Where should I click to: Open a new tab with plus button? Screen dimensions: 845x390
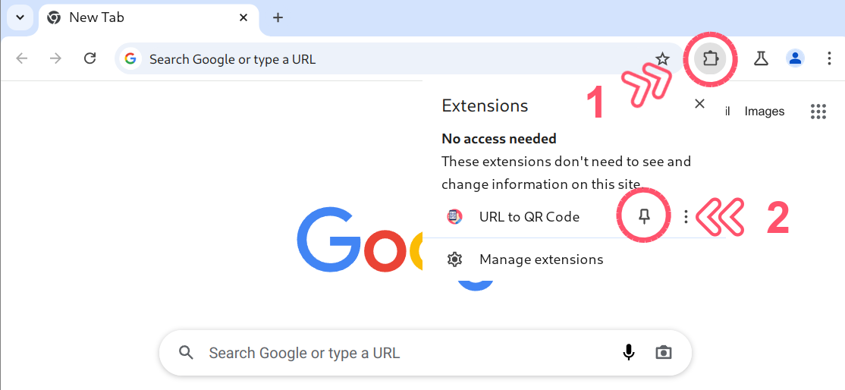click(x=278, y=17)
